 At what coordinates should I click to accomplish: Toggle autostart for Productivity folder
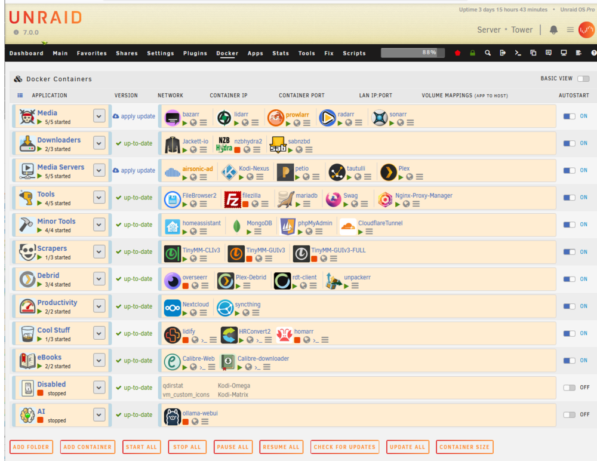[x=569, y=306]
